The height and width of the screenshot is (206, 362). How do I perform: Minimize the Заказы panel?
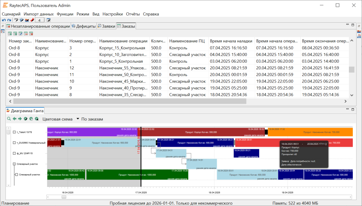point(348,24)
